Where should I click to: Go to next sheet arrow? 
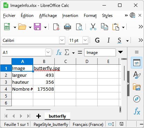21,116
